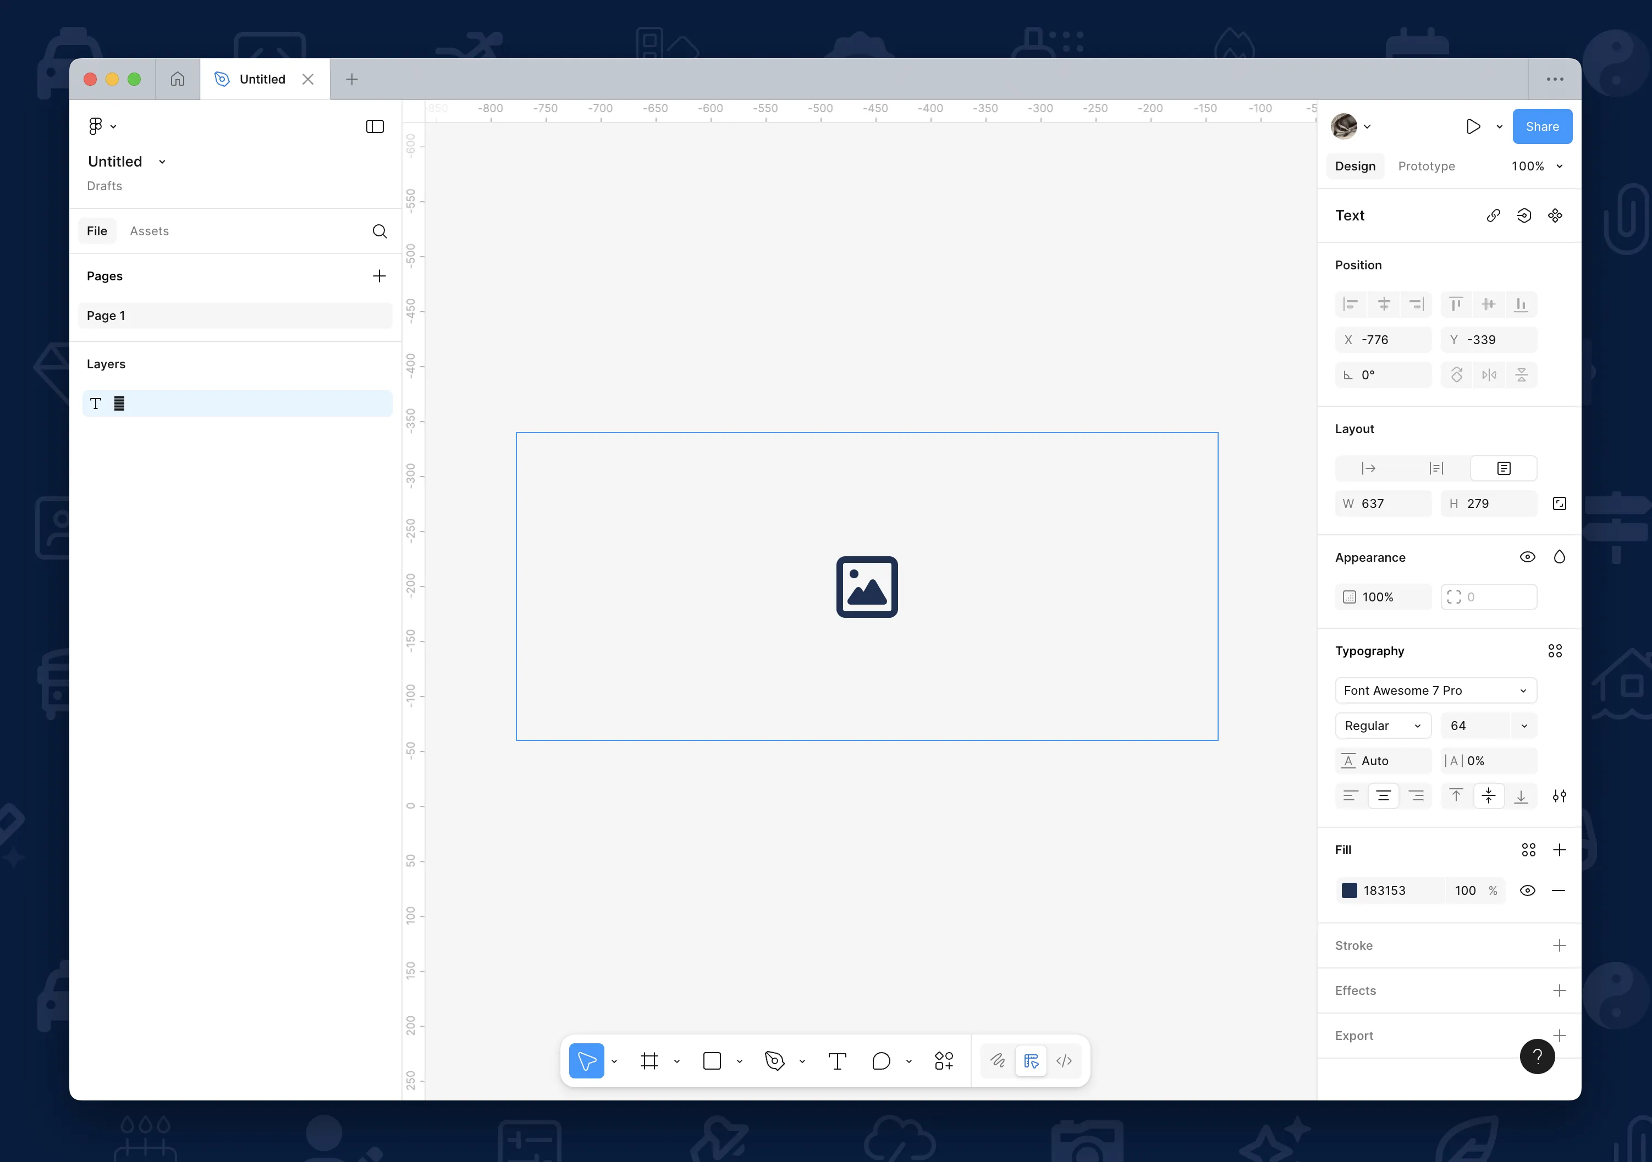Expand Rectangle shape tools chevron
Image resolution: width=1652 pixels, height=1162 pixels.
739,1061
